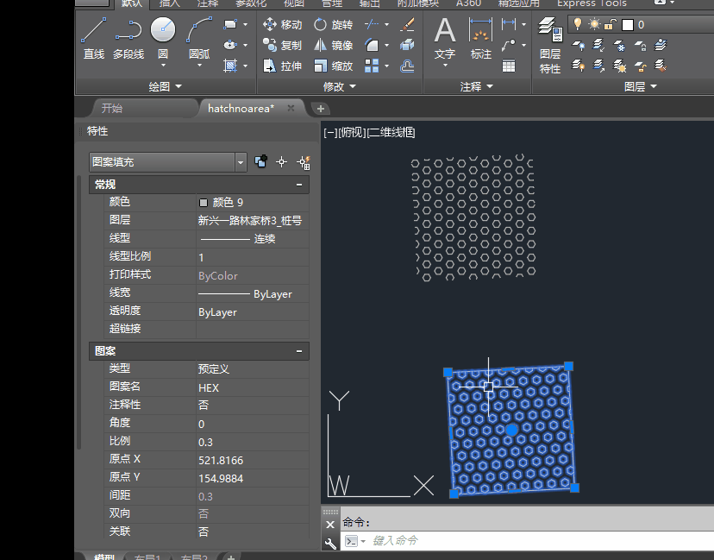
Task: Click the Select Objects crosshair icon
Action: (x=281, y=161)
